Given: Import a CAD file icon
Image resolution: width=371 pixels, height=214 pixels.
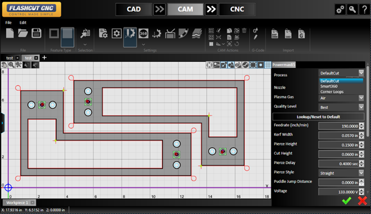Looking at the screenshot, I should (288, 34).
